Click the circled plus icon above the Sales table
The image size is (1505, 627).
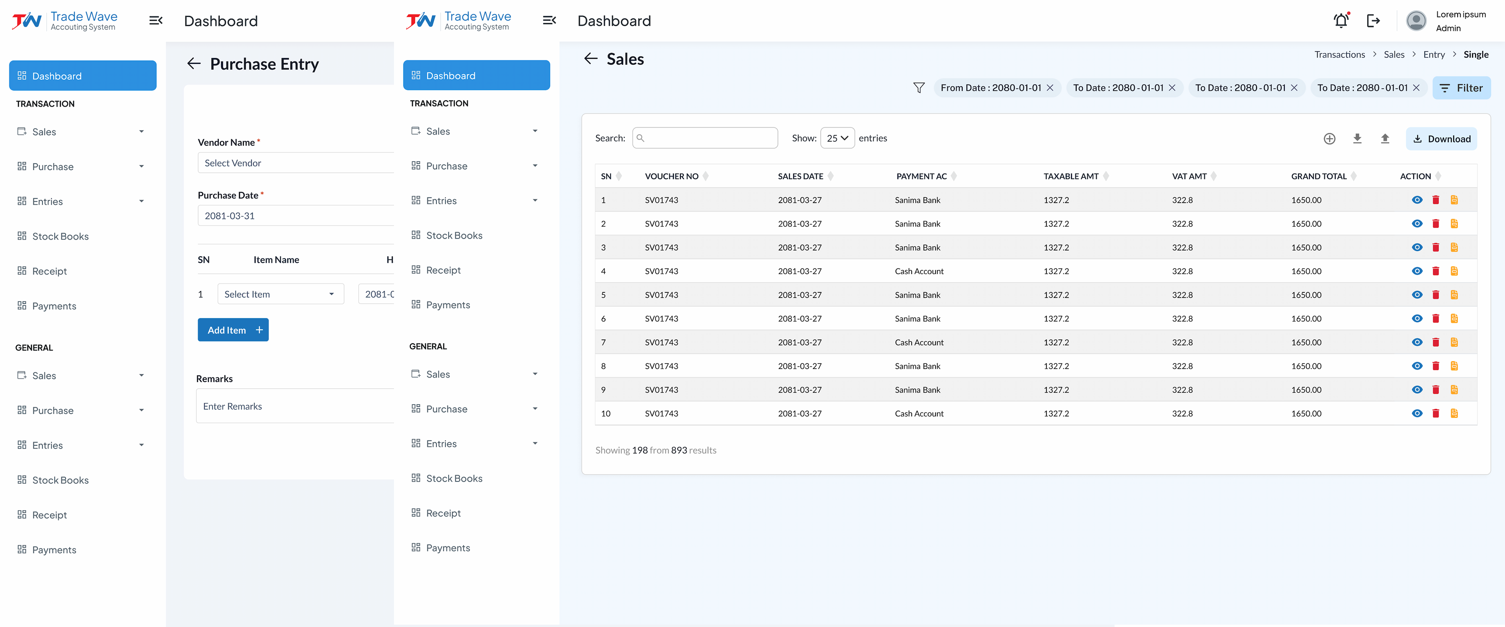1329,138
